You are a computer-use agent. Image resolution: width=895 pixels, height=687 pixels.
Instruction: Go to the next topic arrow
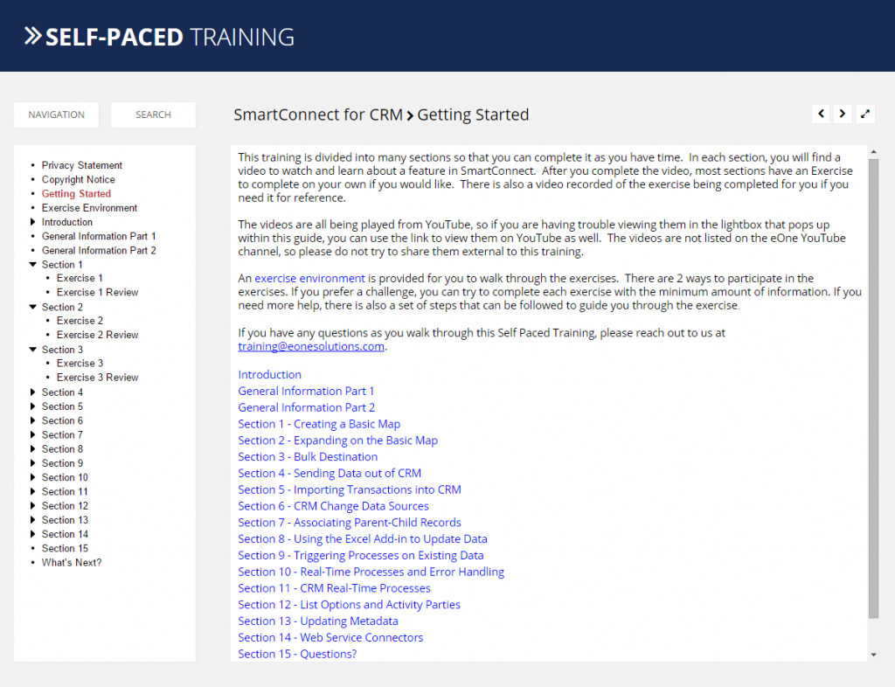coord(843,114)
